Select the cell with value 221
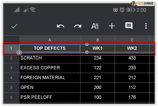 pos(97,78)
